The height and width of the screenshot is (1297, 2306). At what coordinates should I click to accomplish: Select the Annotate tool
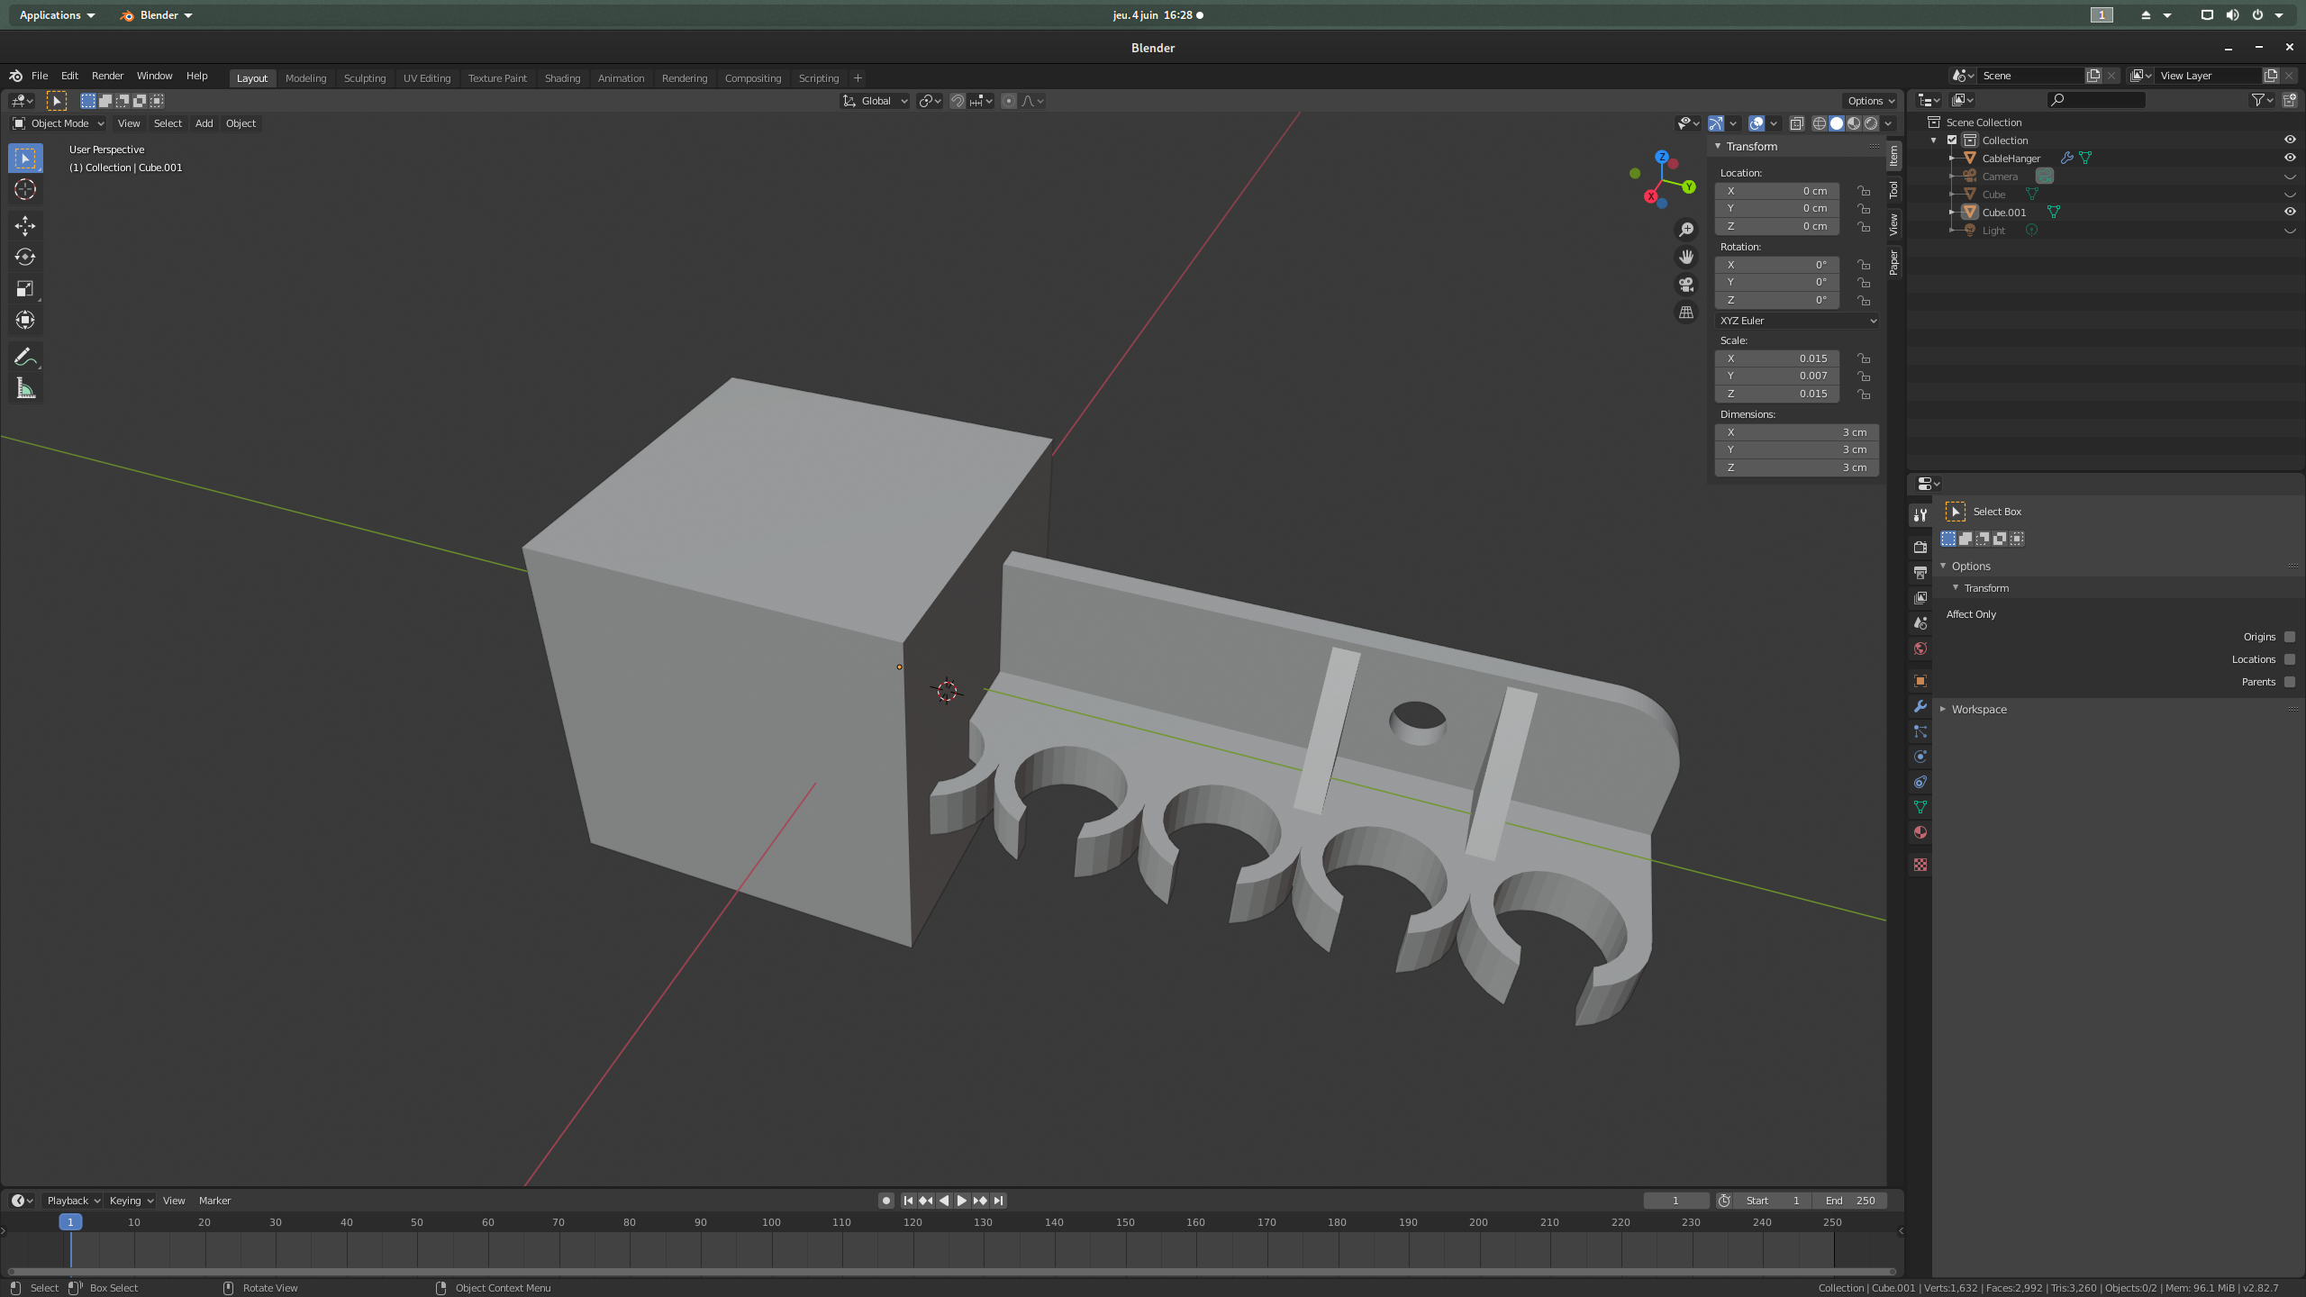[25, 358]
